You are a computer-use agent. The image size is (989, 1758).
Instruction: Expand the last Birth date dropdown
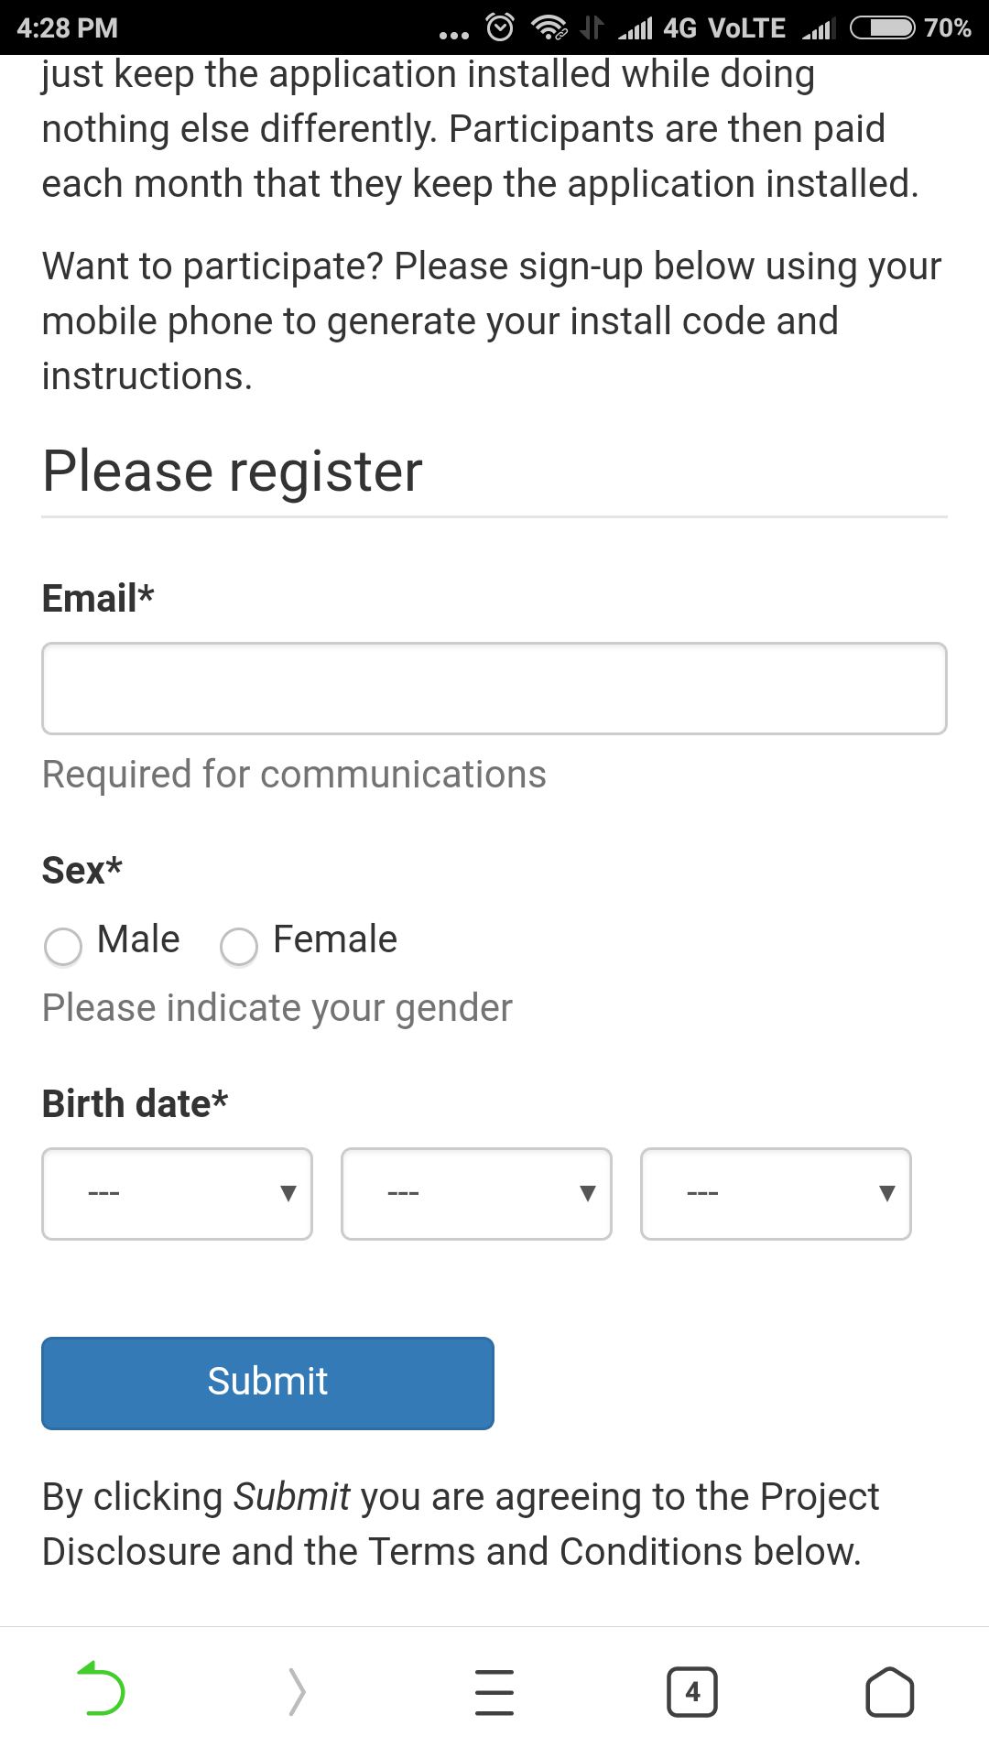coord(776,1193)
